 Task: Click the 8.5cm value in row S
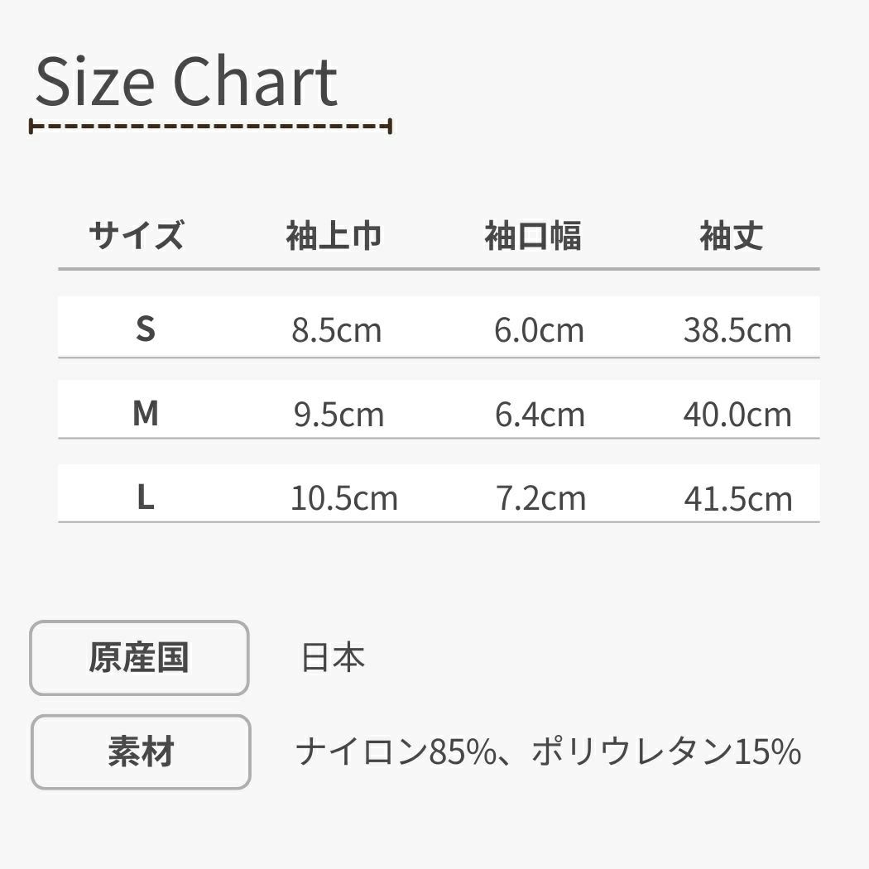point(336,330)
